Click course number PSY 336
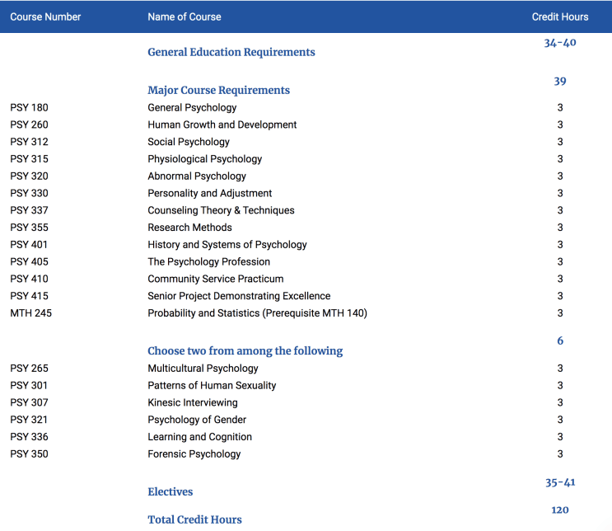The width and height of the screenshot is (612, 531). [30, 437]
